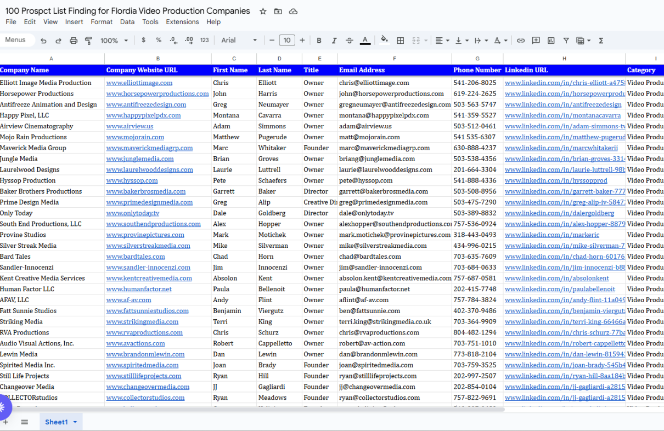Select the document title text
The image size is (664, 431).
pos(127,11)
